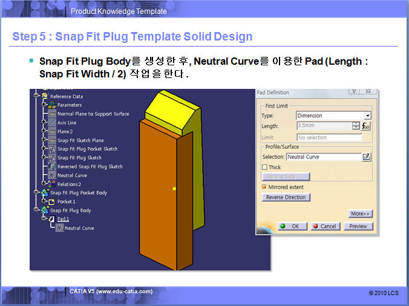Screen dimensions: 409x306
Task: Click the Axis Line icon in tree
Action: point(52,123)
